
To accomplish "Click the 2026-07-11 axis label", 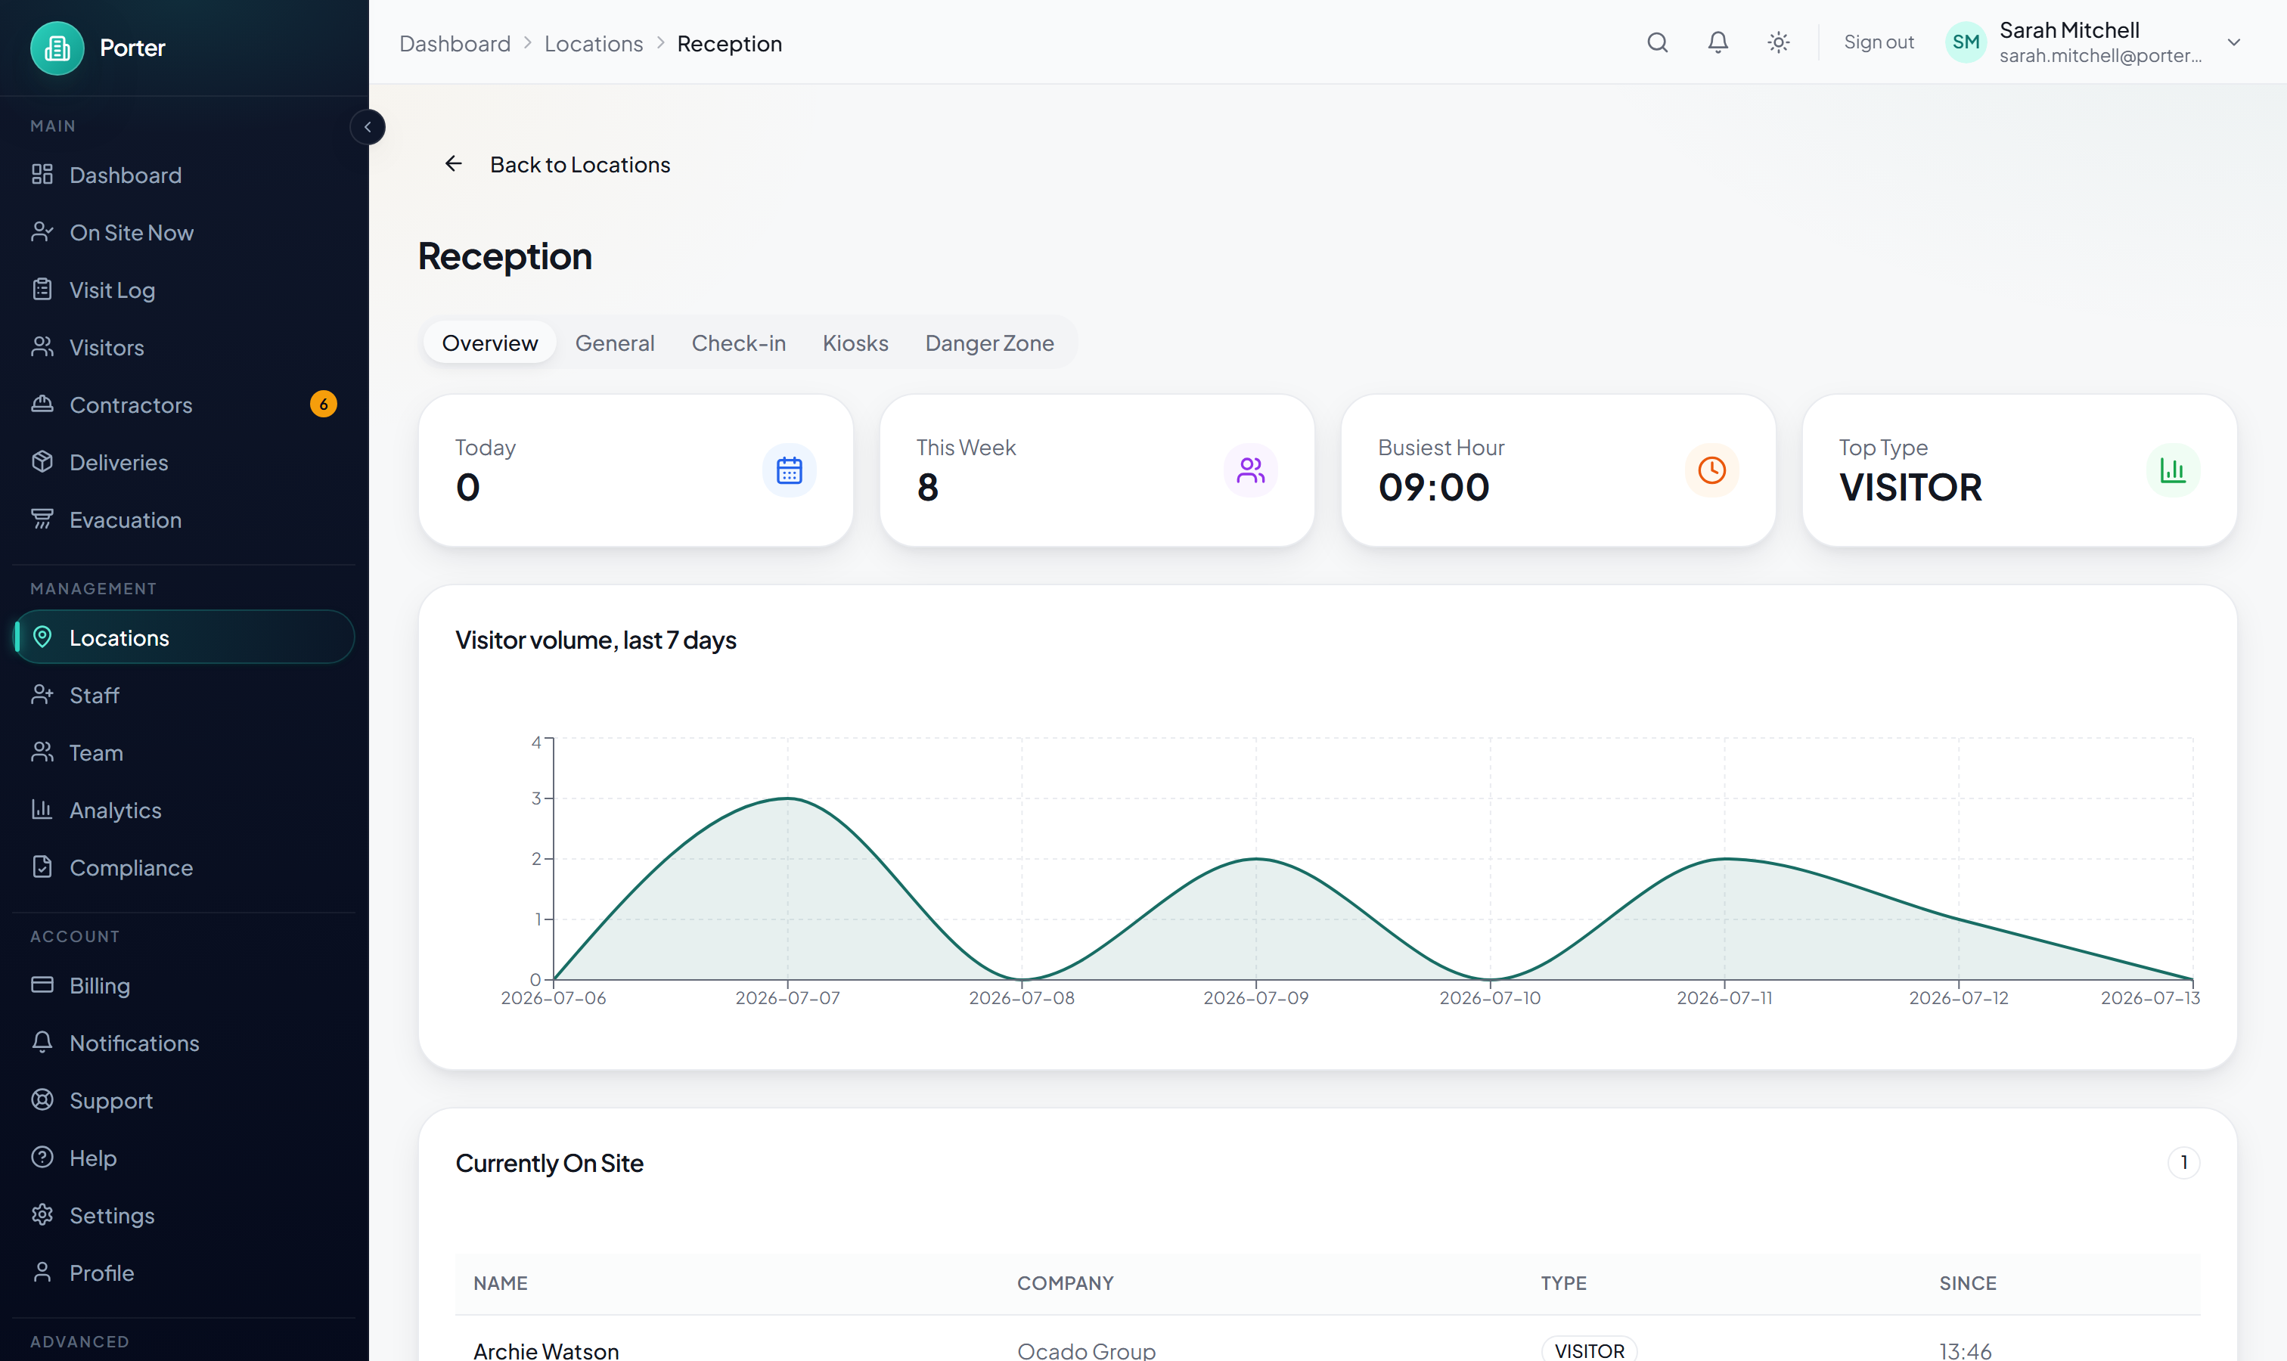I will coord(1724,998).
